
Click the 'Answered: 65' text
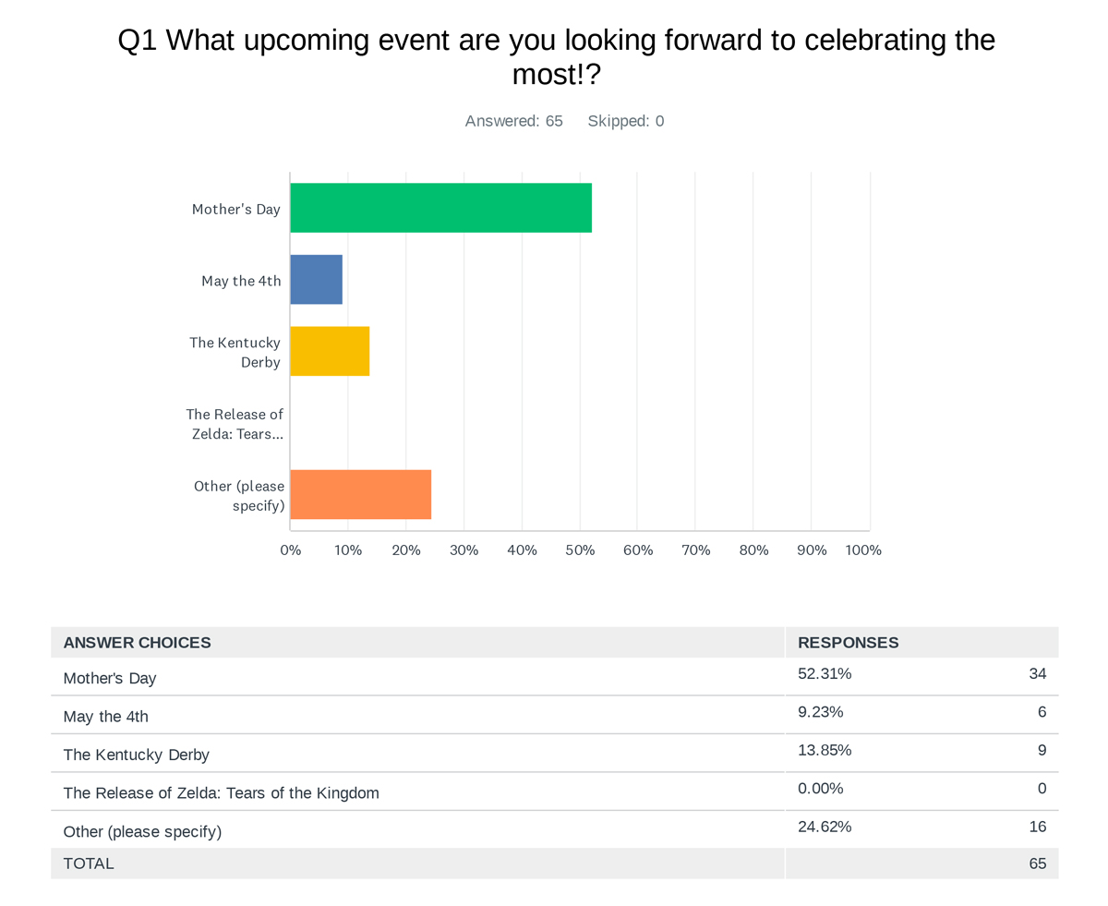tap(513, 121)
